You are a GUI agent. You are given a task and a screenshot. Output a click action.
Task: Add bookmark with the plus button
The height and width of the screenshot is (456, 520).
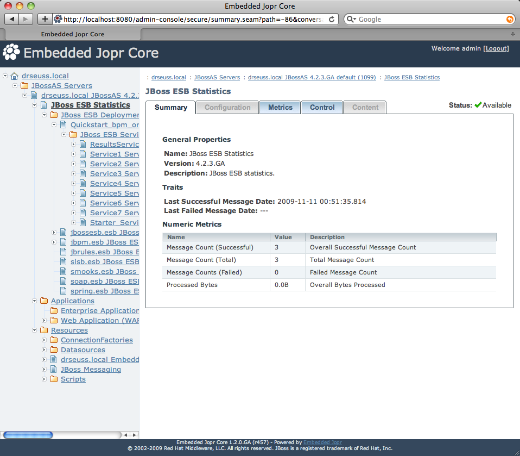pyautogui.click(x=45, y=19)
